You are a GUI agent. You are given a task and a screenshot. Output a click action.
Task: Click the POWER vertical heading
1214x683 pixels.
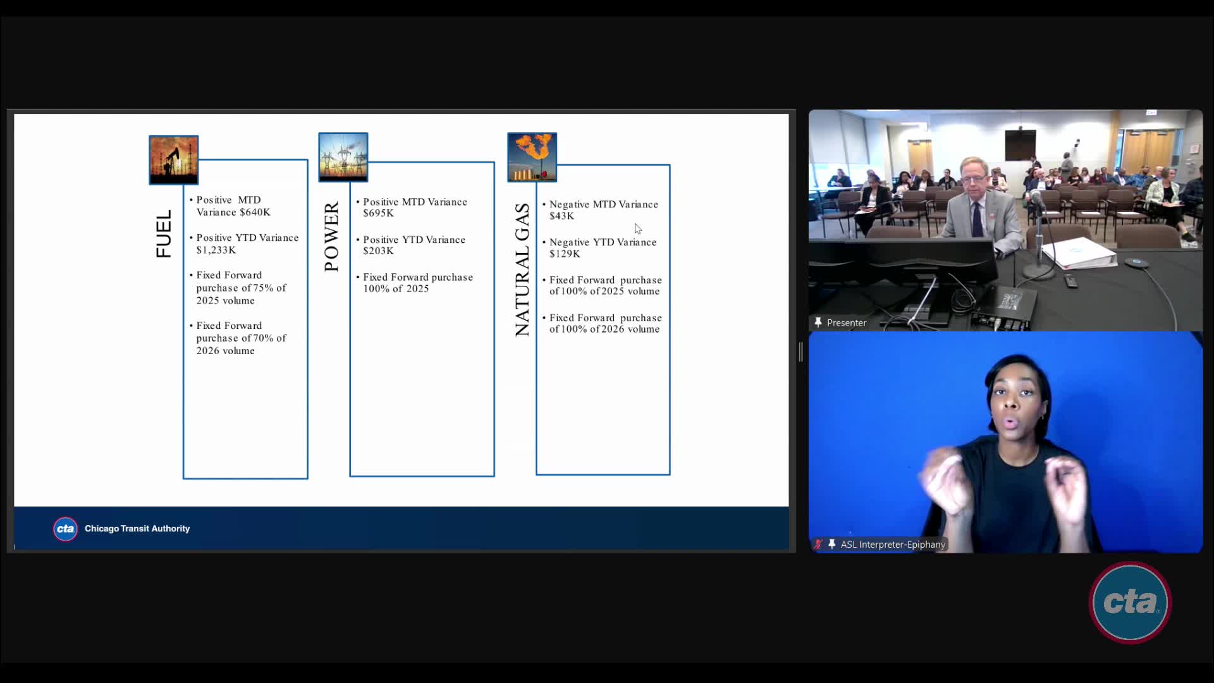point(331,237)
